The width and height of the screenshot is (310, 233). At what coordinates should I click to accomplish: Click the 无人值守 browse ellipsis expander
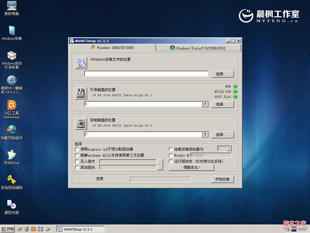point(160,161)
